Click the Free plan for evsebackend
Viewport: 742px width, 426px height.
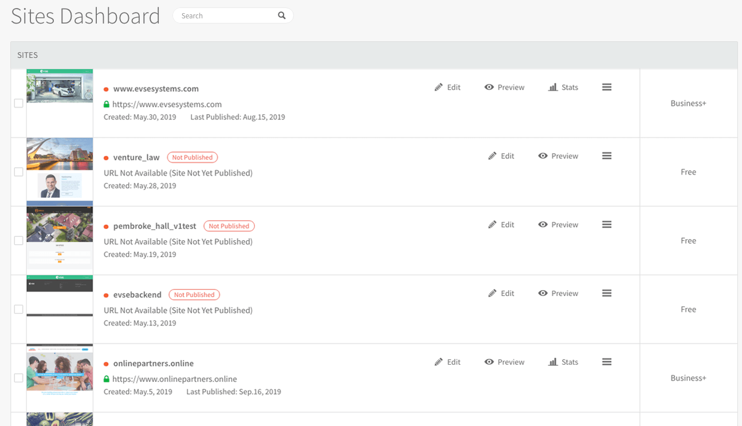[x=688, y=309]
